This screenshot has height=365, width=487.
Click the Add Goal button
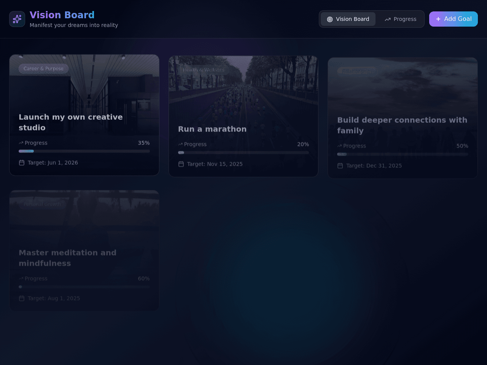(454, 19)
